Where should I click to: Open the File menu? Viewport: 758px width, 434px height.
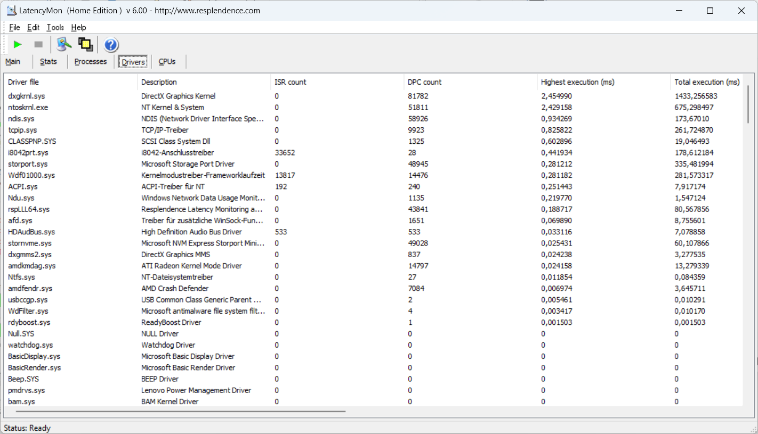[x=14, y=28]
